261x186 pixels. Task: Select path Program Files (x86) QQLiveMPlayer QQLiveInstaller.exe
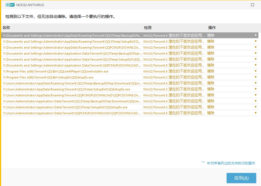(56, 71)
